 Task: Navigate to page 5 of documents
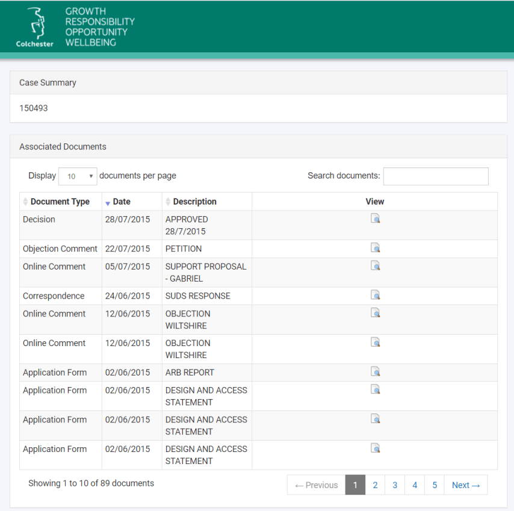[x=435, y=485]
